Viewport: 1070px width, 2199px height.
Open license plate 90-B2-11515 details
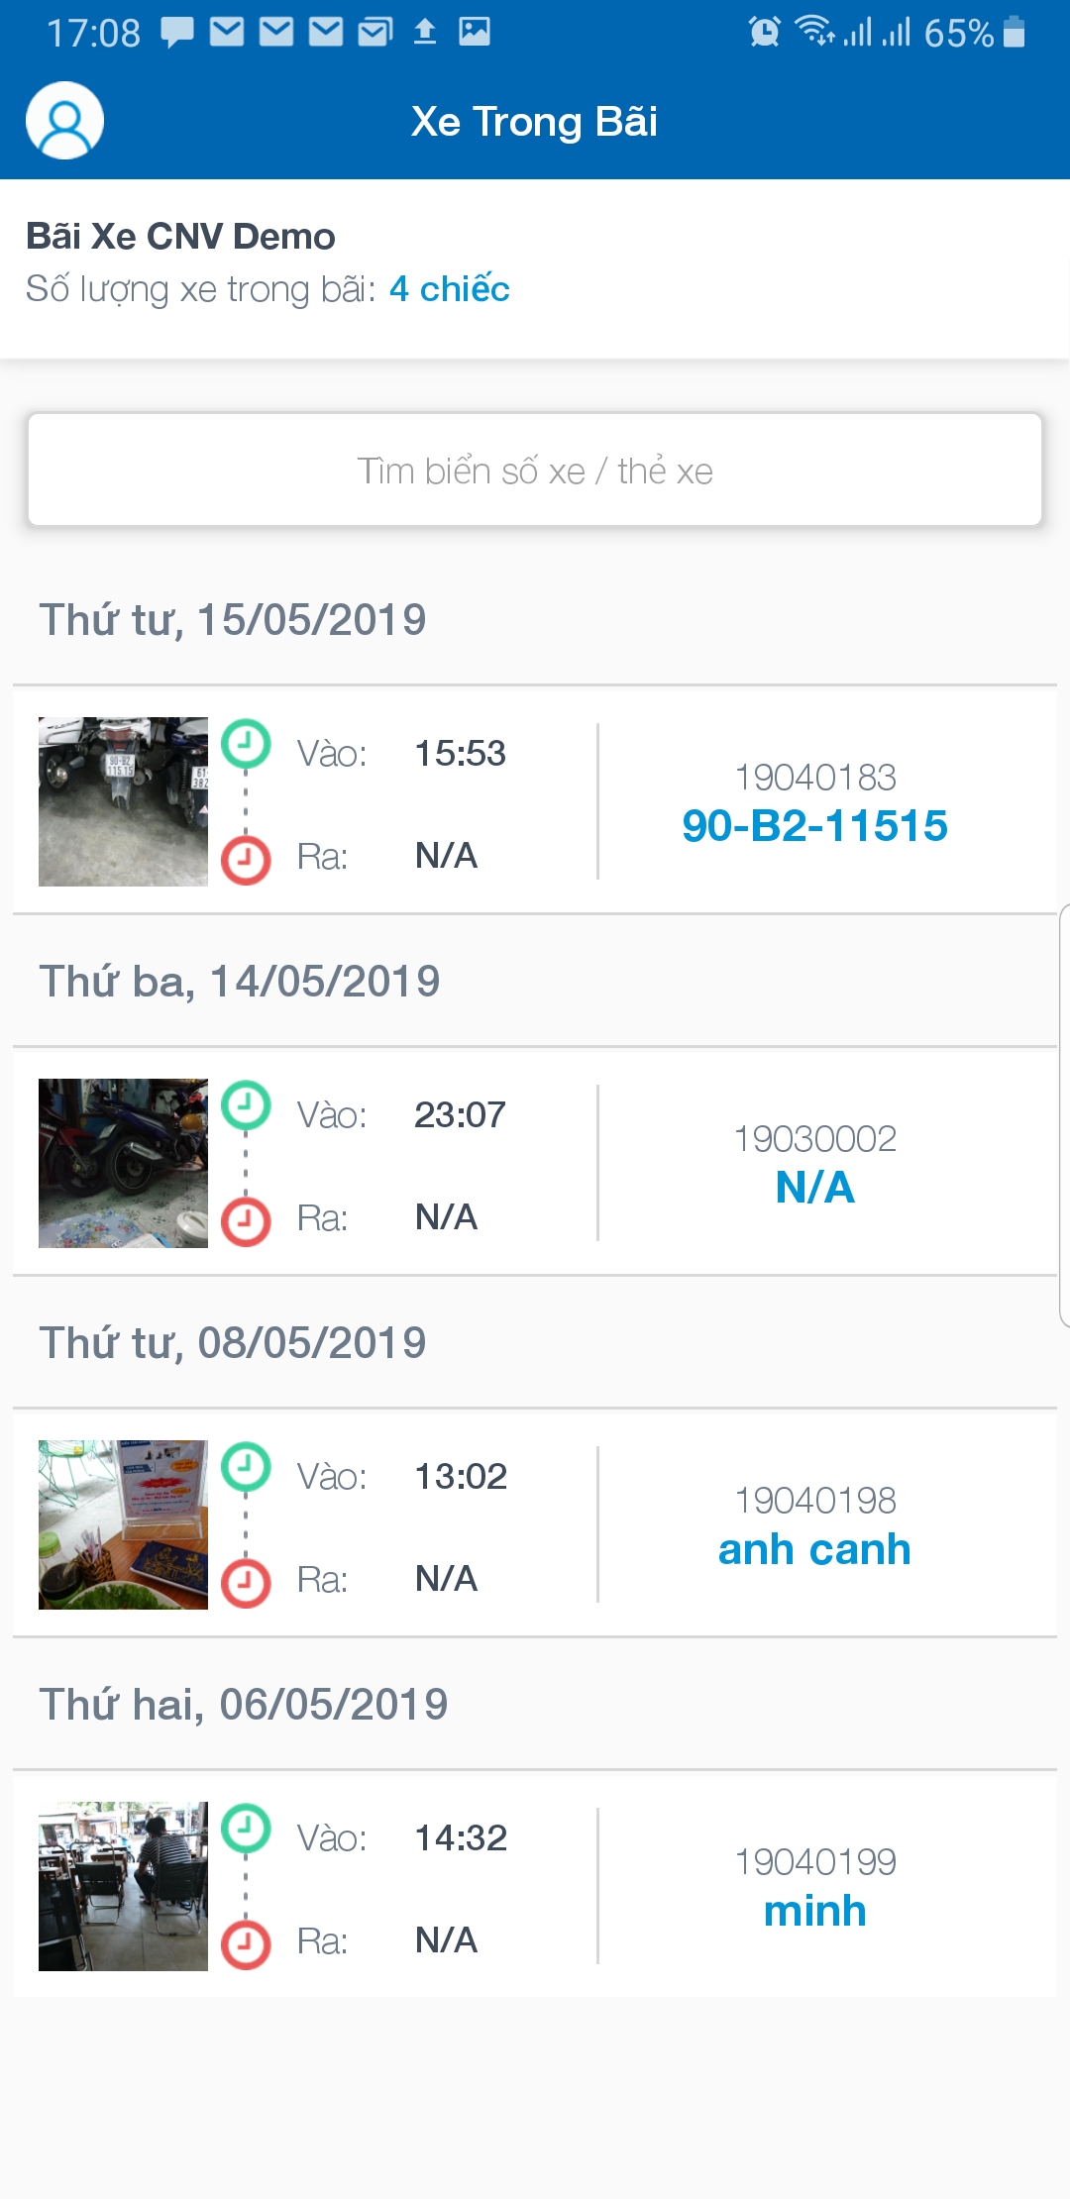814,826
